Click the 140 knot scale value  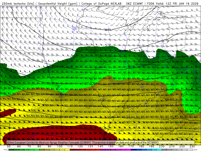click(x=100, y=146)
